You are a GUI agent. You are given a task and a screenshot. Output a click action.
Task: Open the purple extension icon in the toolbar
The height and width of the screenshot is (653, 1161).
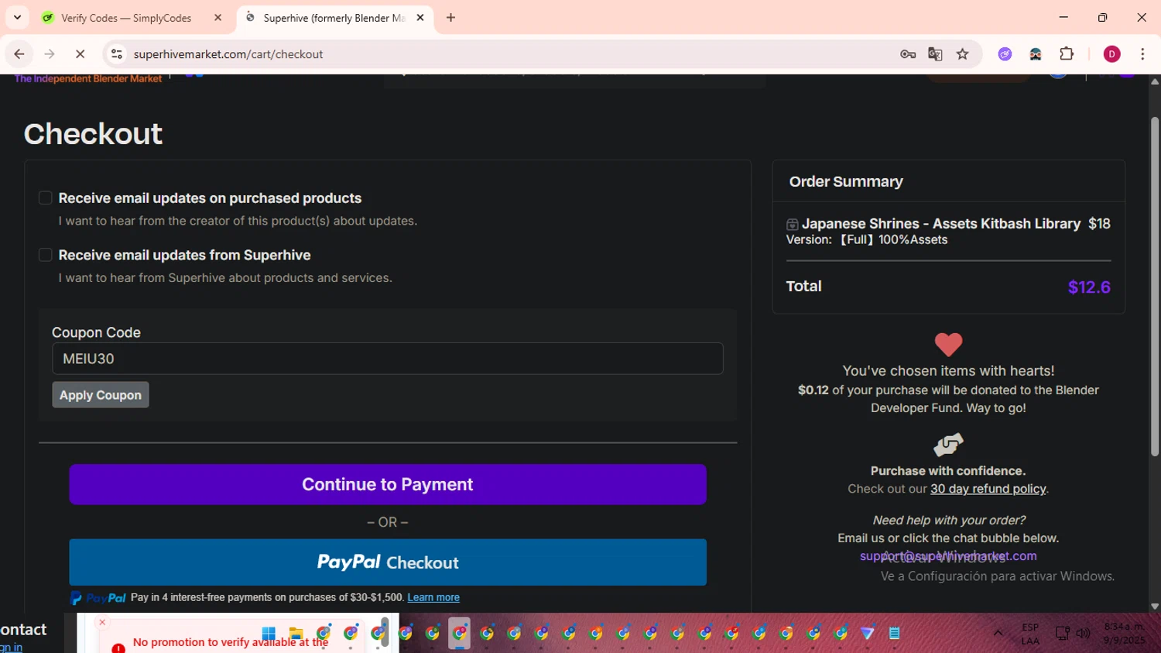(x=1005, y=54)
